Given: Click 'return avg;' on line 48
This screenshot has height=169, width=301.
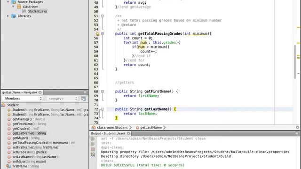Looking at the screenshot, I should click(x=135, y=3).
